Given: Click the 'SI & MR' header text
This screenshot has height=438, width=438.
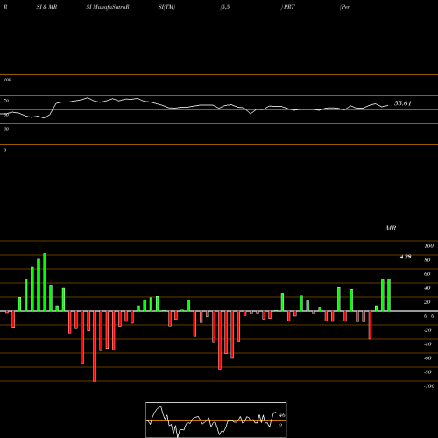Looking at the screenshot, I should coord(46,7).
